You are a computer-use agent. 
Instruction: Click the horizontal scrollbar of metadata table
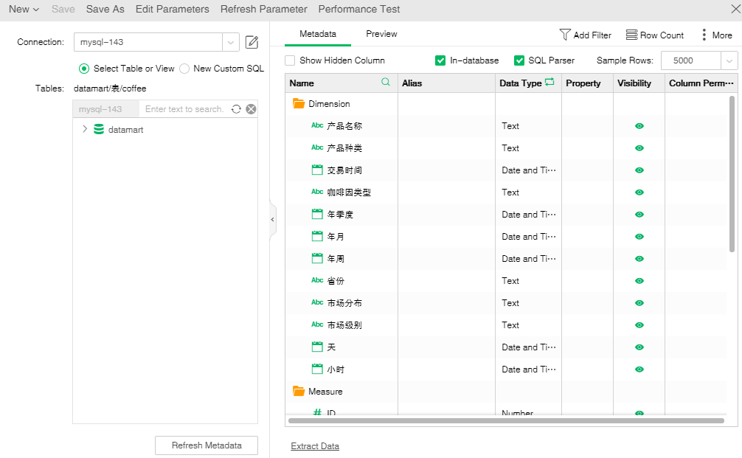506,421
